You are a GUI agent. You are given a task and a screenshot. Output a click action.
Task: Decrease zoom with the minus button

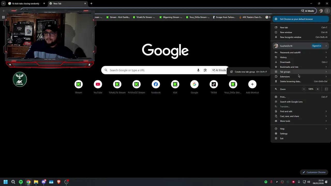coord(304,89)
